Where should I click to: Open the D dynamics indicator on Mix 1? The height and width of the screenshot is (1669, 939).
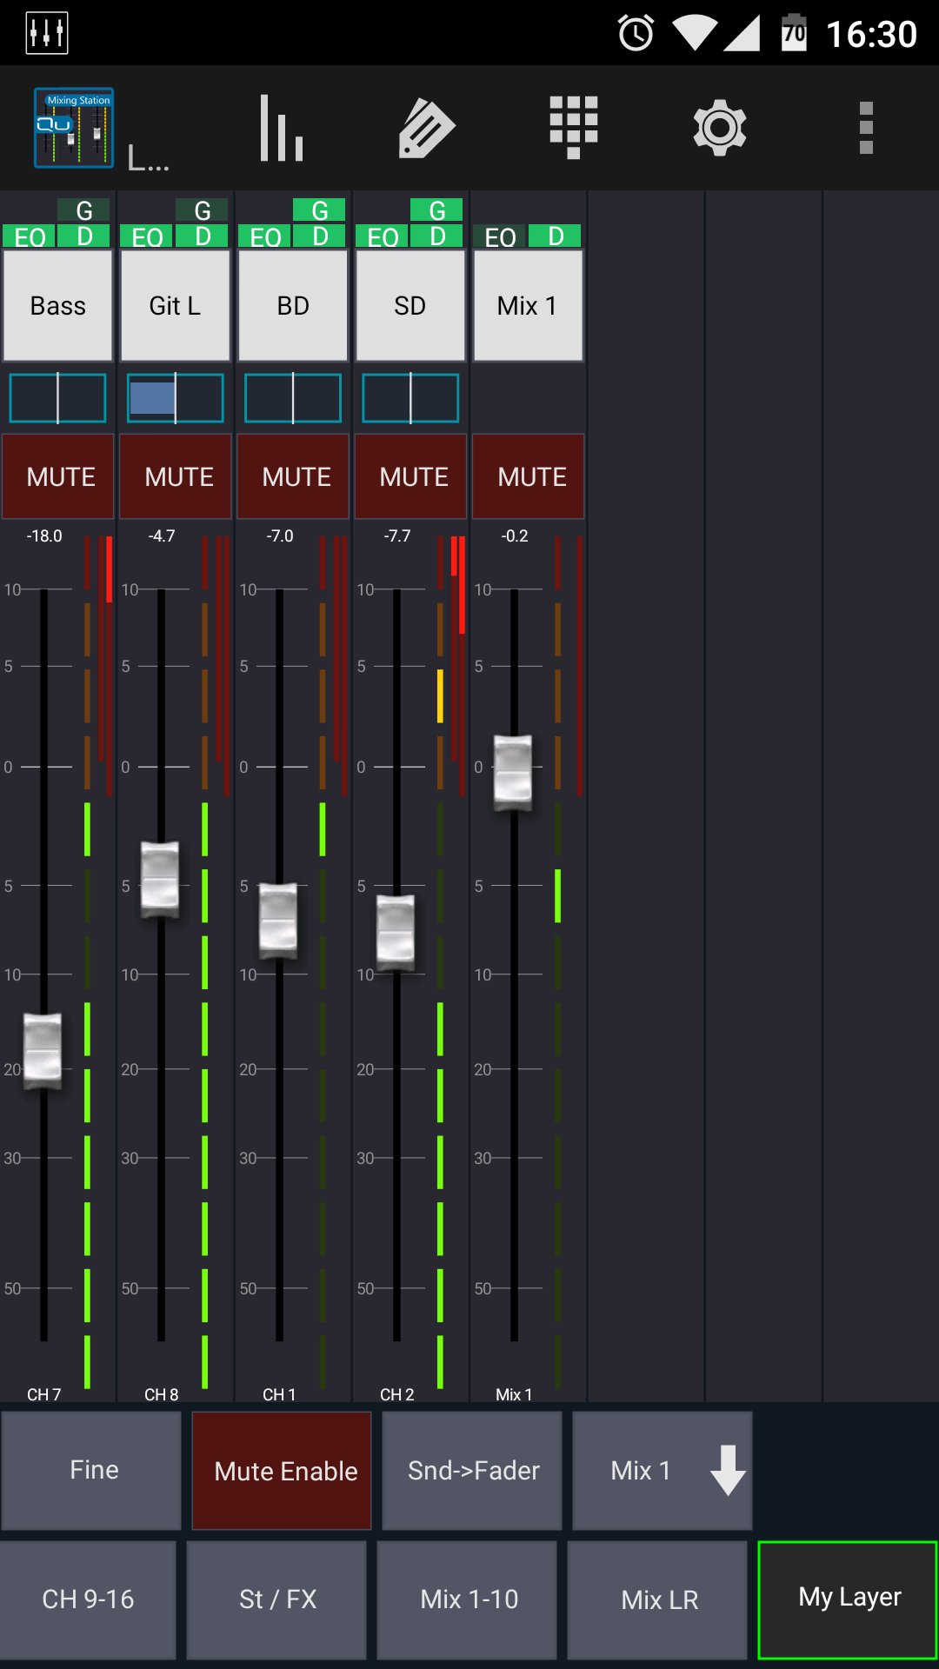click(x=556, y=236)
